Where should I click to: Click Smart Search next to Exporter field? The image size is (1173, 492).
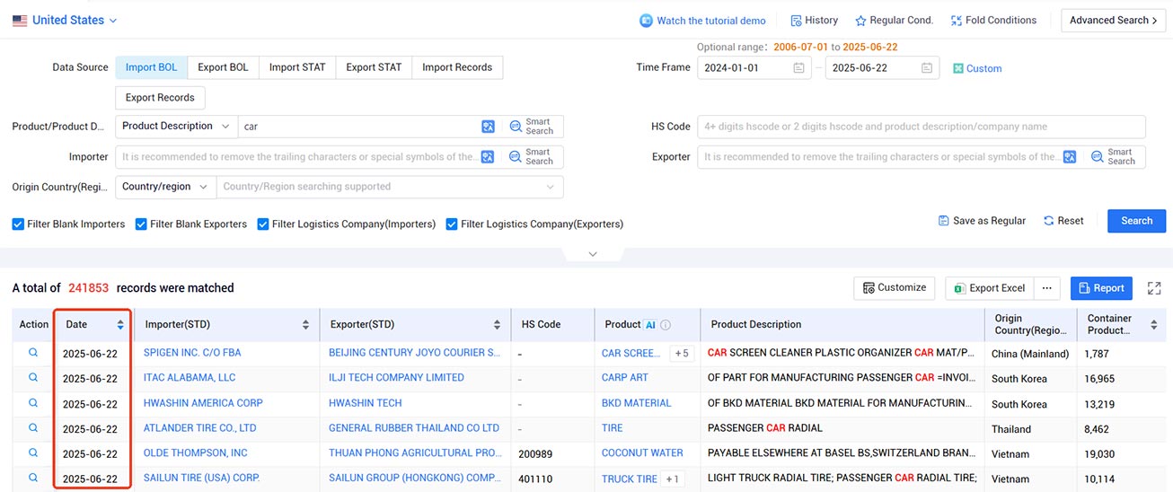(x=1113, y=157)
